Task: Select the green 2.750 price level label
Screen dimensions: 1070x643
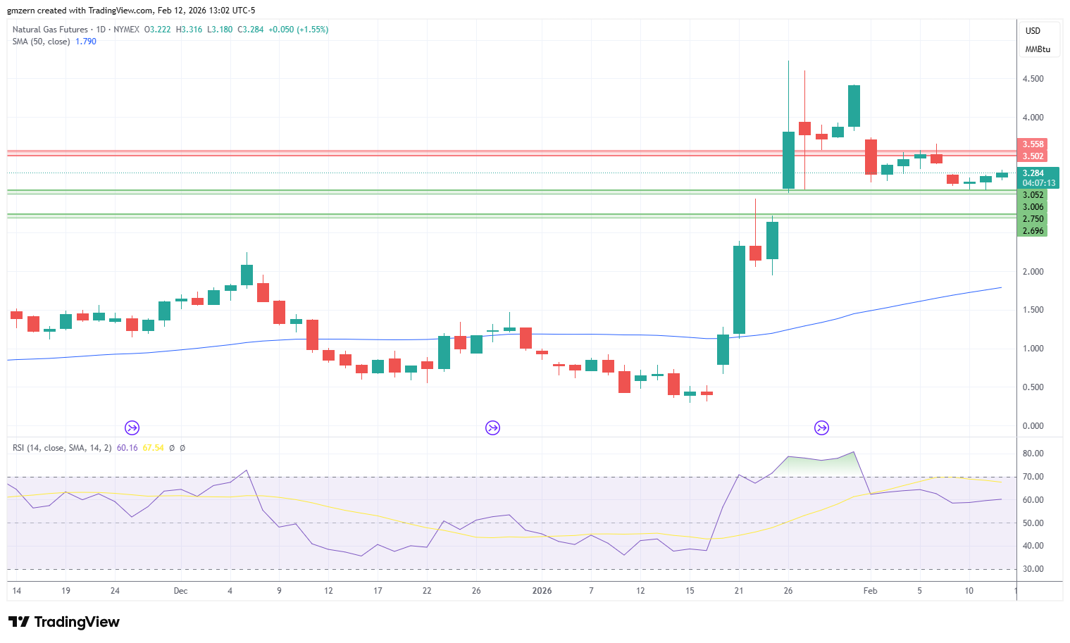Action: 1033,219
